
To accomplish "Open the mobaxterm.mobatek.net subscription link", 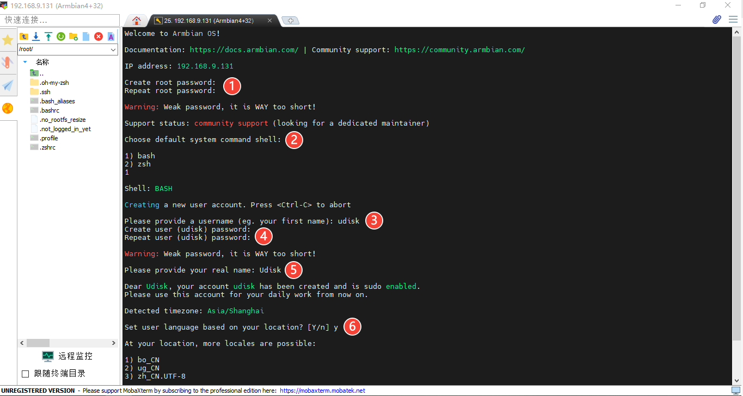I will click(x=321, y=390).
